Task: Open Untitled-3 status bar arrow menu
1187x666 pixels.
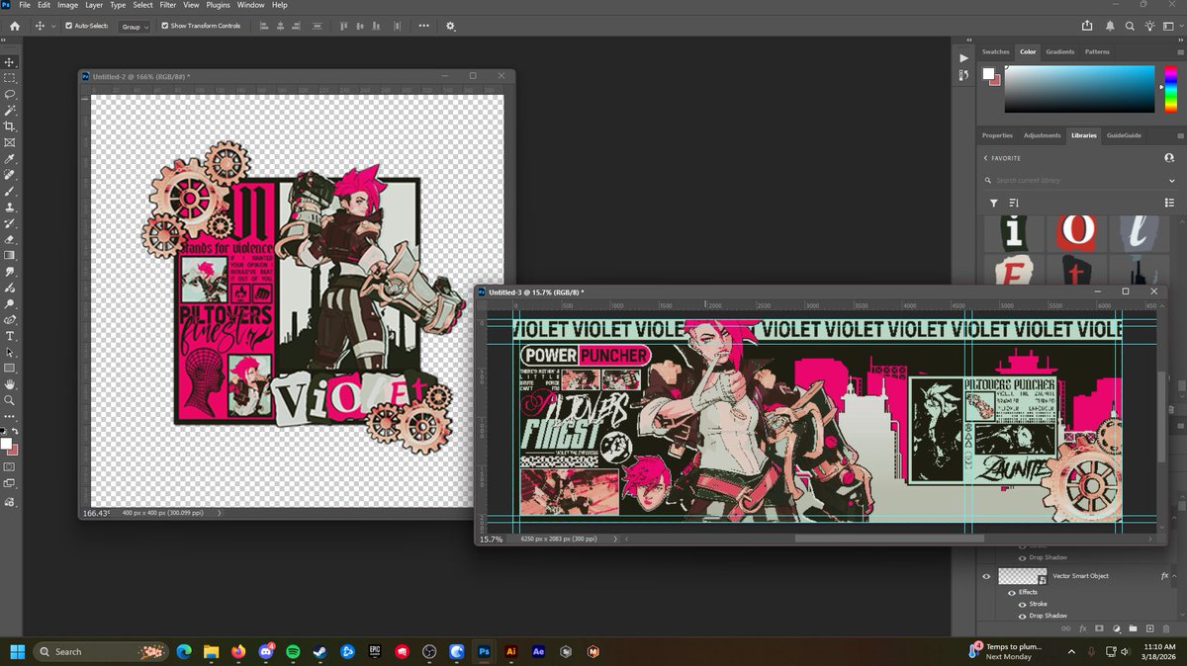Action: pyautogui.click(x=615, y=540)
